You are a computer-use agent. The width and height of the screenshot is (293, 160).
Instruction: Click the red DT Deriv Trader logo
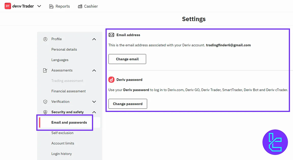pyautogui.click(x=8, y=6)
